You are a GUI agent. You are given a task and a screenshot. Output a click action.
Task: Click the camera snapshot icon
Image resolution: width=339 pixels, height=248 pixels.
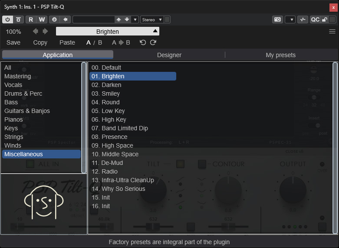[x=277, y=19]
